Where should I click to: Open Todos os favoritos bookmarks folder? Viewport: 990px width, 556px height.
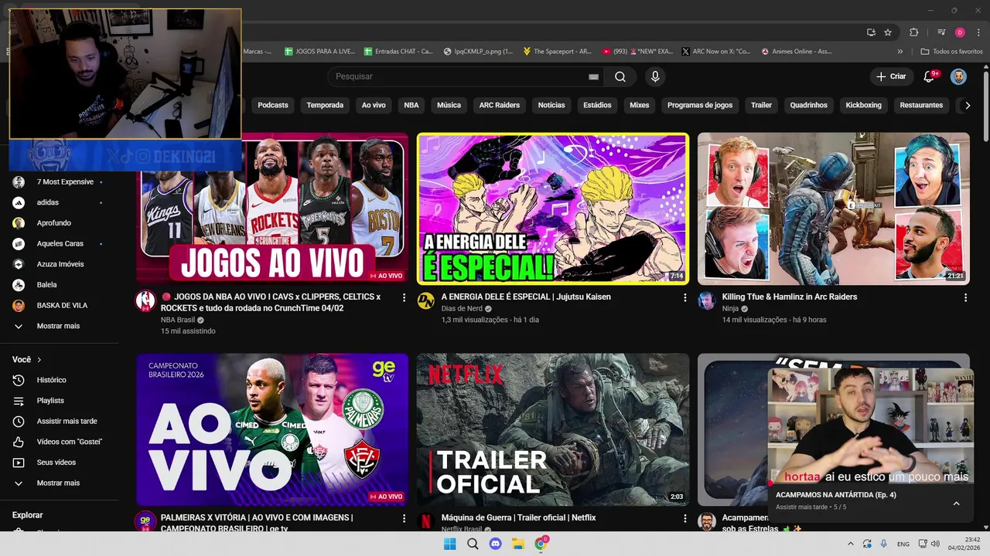pos(951,52)
